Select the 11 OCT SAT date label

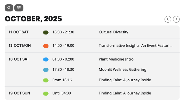click(x=19, y=32)
